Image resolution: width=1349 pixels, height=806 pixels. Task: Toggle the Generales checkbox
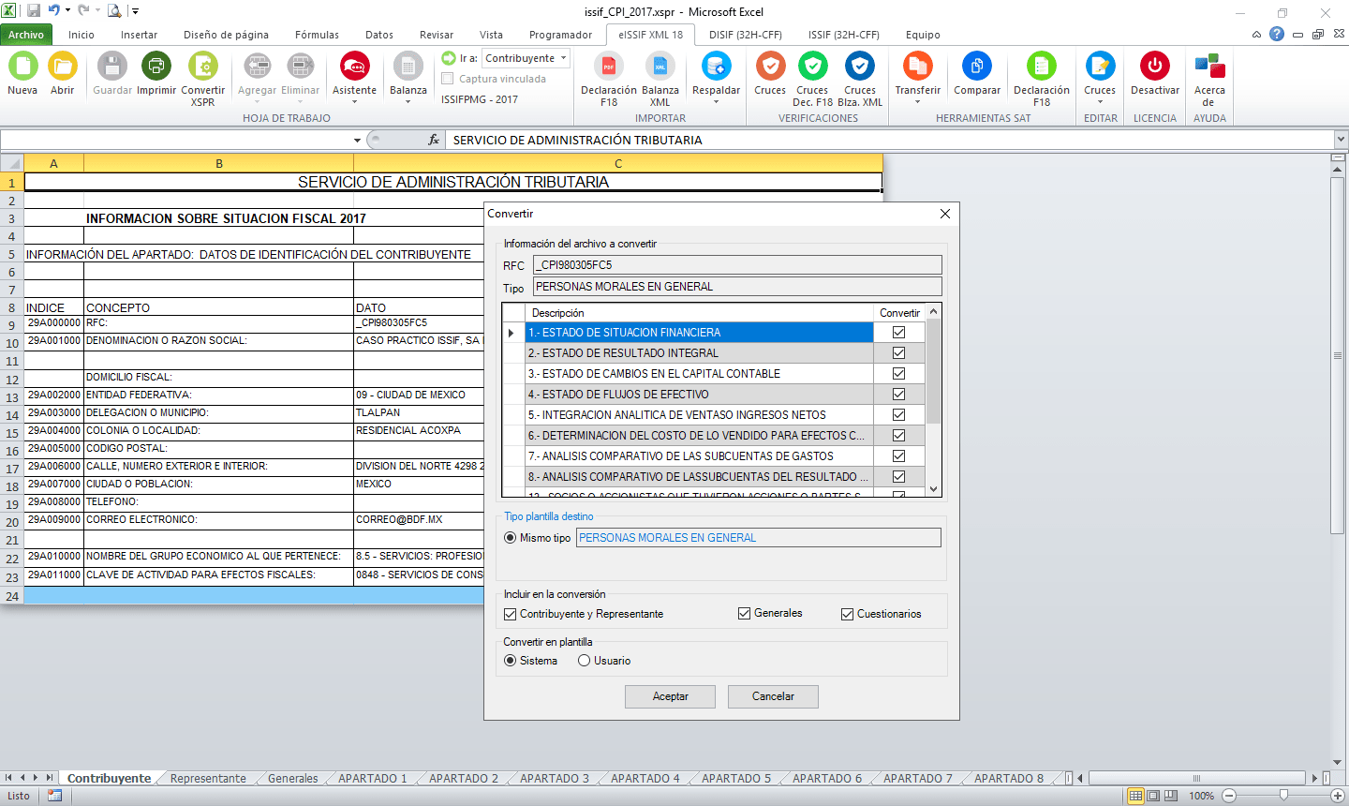click(x=745, y=613)
